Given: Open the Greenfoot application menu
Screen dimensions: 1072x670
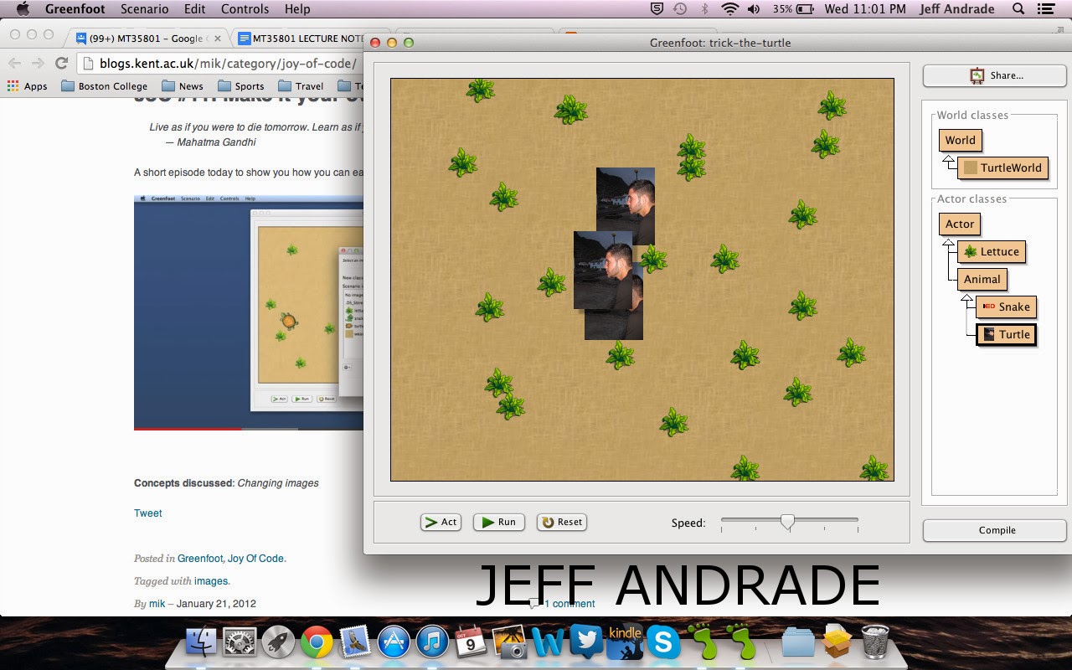Looking at the screenshot, I should pyautogui.click(x=75, y=9).
